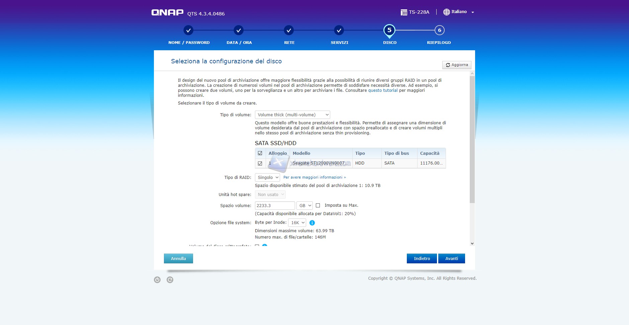Screen dimensions: 629x325
Task: Uncheck the Seagate disk 1 checkbox
Action: [x=260, y=164]
